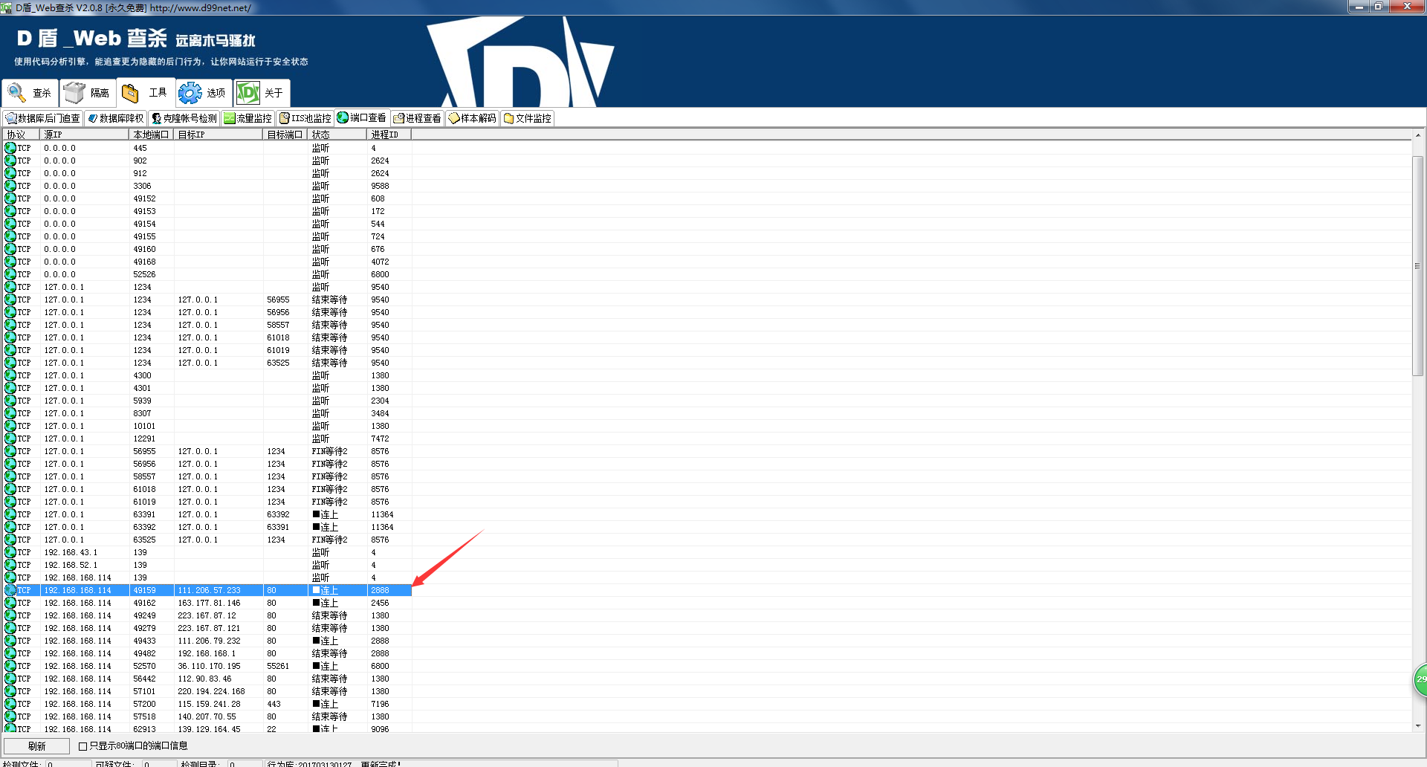Click the globe icon of the 192.168.43.1 row

(x=10, y=552)
